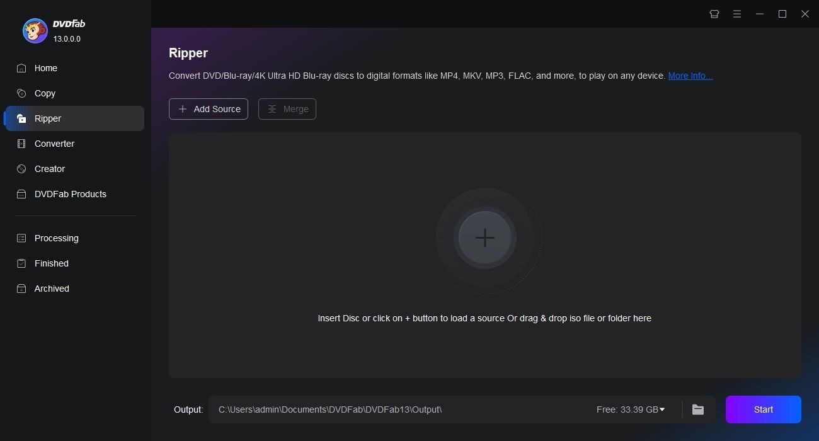Browse output folder via folder icon
Screen dimensions: 819x441
[x=698, y=409]
